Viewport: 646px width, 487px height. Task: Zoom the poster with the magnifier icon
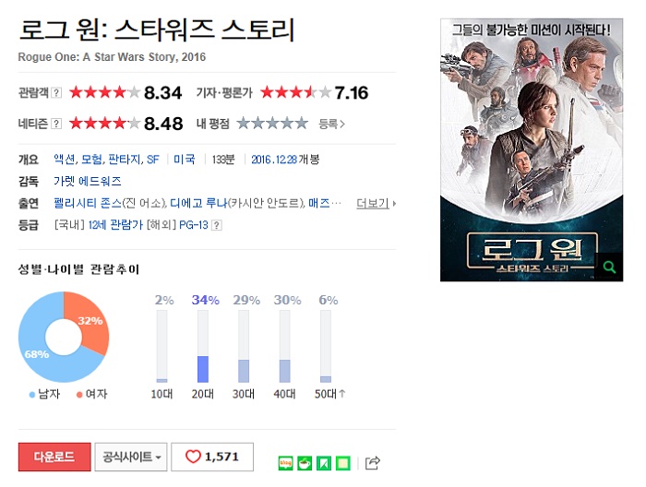(609, 267)
